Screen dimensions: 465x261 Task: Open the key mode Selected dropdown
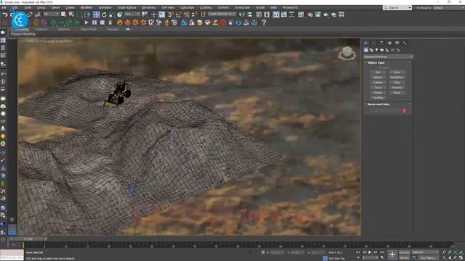[425, 252]
